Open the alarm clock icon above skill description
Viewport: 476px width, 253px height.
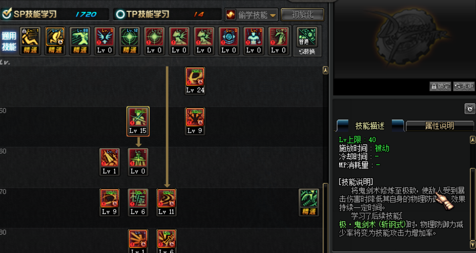coord(470,109)
